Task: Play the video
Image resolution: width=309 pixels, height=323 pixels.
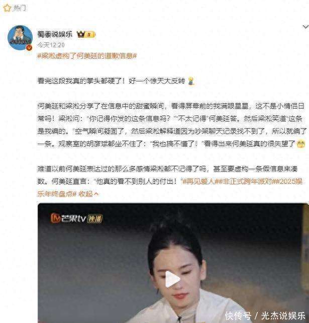Action: 173,279
